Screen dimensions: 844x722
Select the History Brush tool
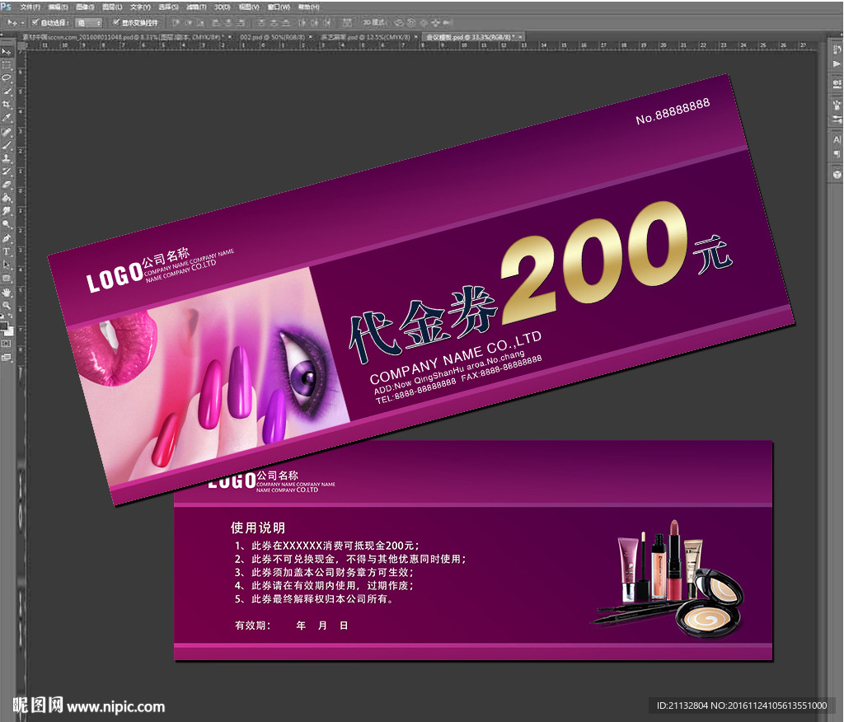(7, 171)
